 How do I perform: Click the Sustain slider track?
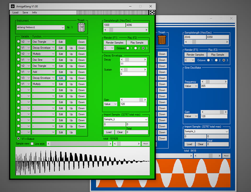click(133, 69)
